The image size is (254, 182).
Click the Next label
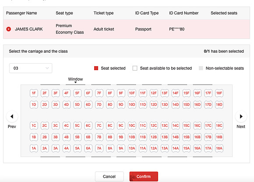click(241, 127)
